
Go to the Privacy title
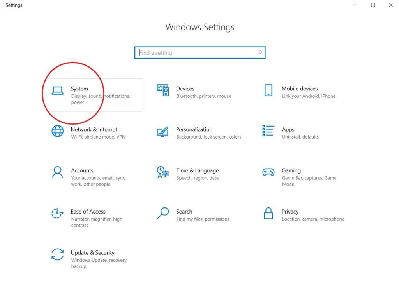290,212
